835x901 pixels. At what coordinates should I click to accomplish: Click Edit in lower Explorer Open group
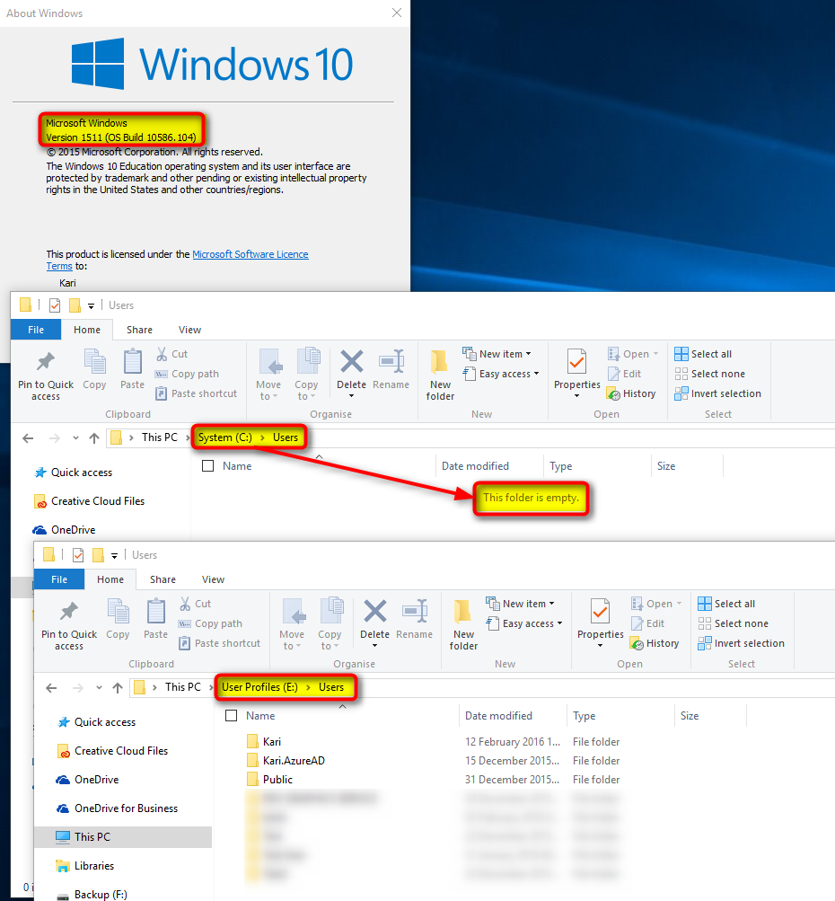click(647, 623)
